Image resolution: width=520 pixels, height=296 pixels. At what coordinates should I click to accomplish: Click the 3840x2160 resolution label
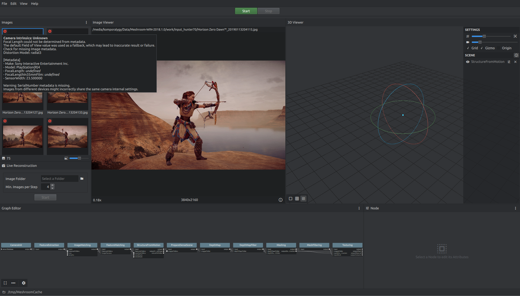pyautogui.click(x=189, y=200)
